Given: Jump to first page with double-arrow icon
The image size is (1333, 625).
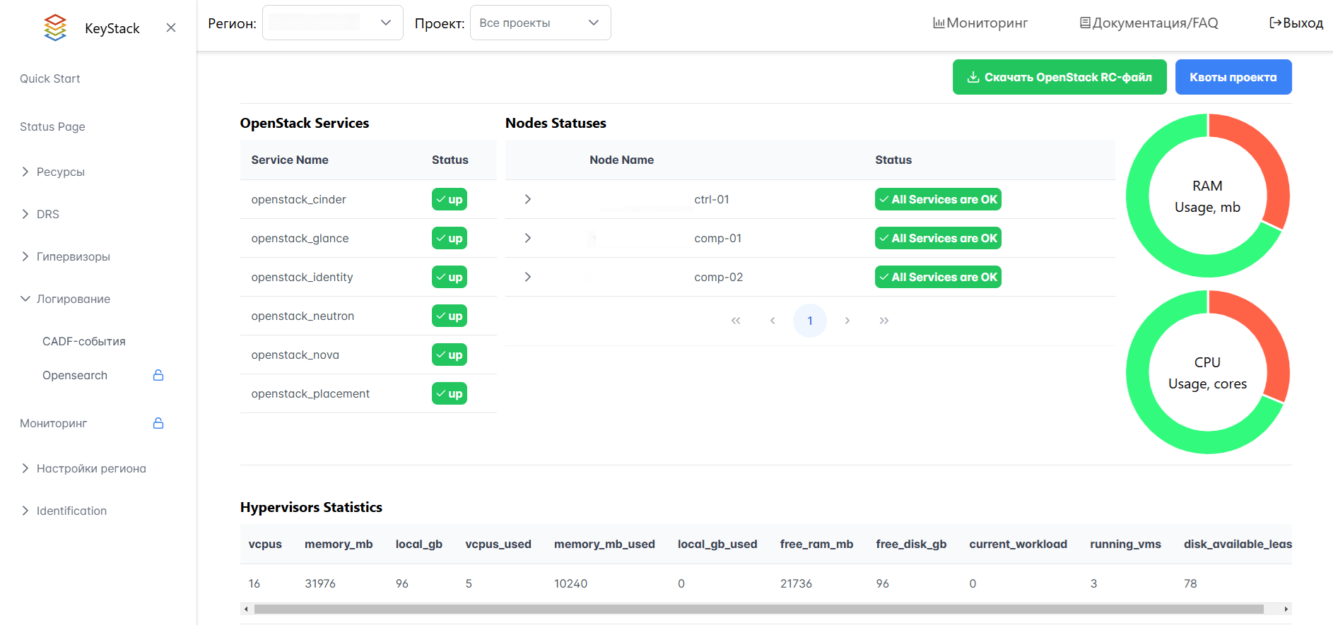Looking at the screenshot, I should point(736,321).
